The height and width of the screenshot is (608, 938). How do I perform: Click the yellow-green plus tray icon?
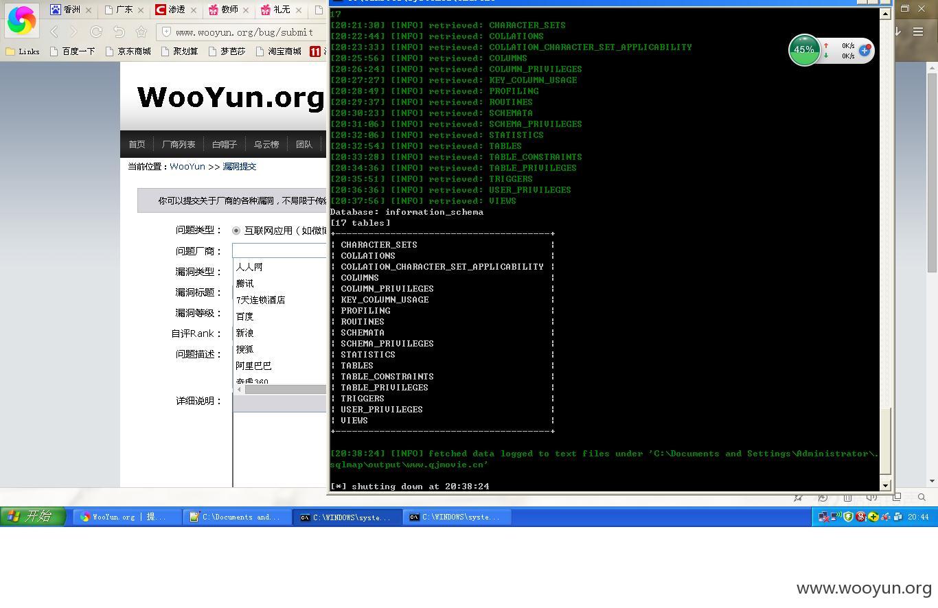tap(873, 517)
